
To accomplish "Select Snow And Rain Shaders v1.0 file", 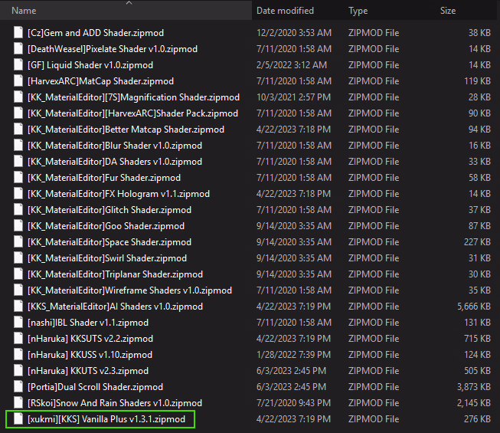I will pos(114,403).
